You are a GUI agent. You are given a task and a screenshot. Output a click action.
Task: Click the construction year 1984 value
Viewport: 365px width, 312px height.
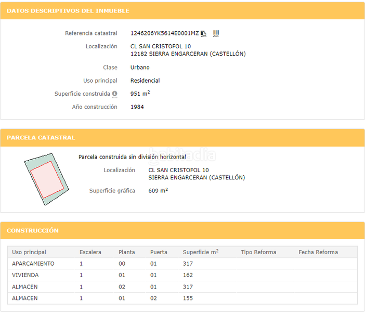coord(137,107)
